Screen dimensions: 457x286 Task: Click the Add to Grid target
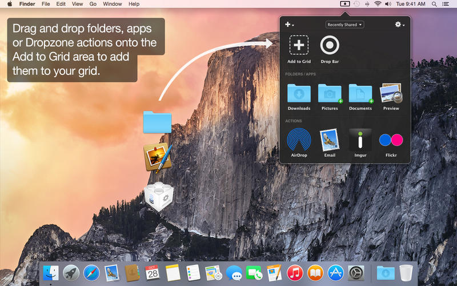(299, 45)
